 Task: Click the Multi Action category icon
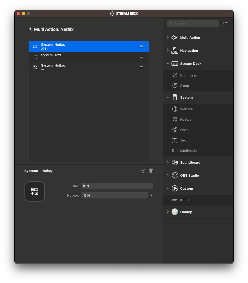point(175,37)
